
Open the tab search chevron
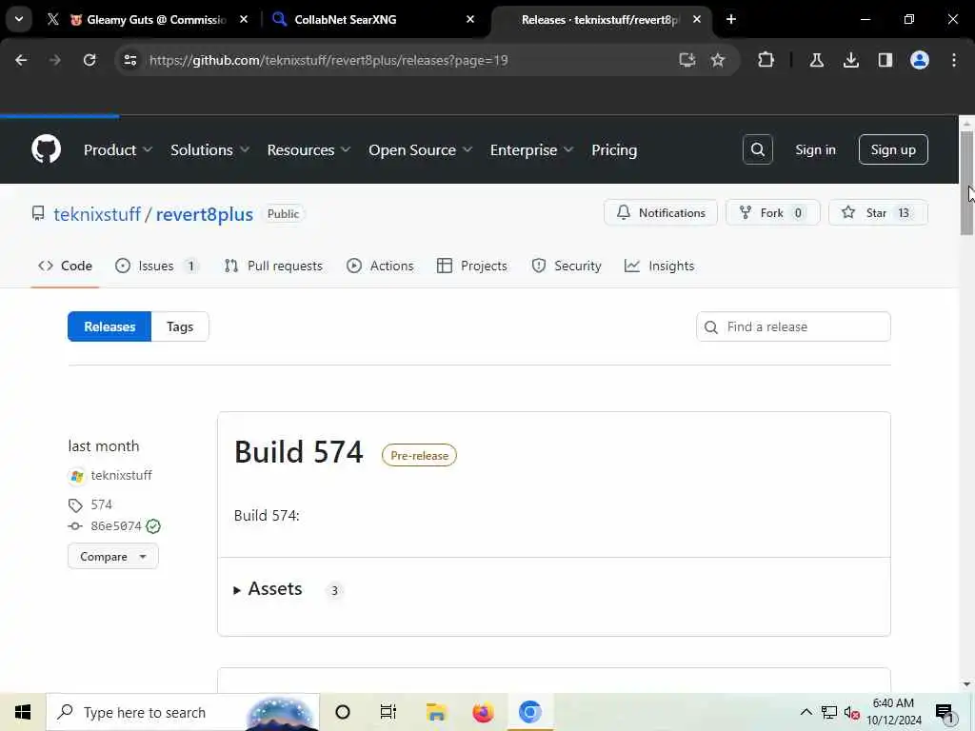pos(19,19)
